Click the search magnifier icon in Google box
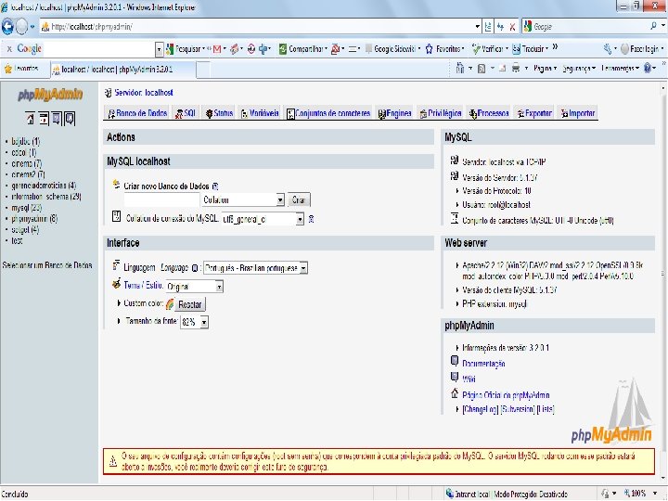 point(653,26)
